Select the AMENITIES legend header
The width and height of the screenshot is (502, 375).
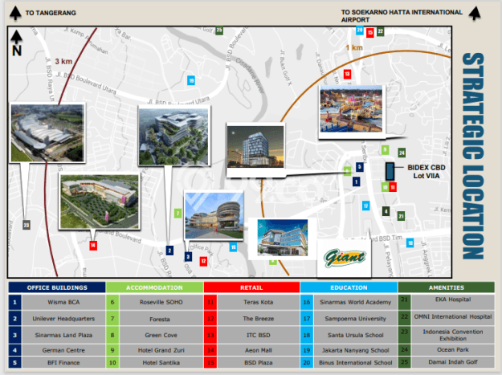[447, 287]
